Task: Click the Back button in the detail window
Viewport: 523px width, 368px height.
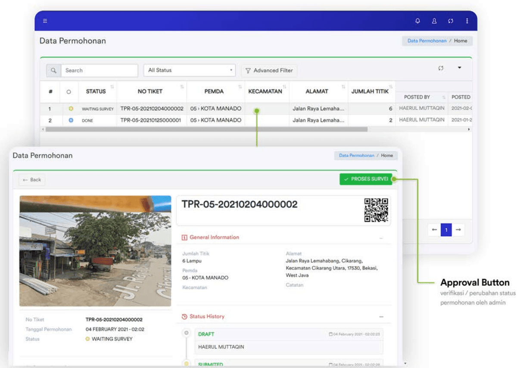Action: 32,180
